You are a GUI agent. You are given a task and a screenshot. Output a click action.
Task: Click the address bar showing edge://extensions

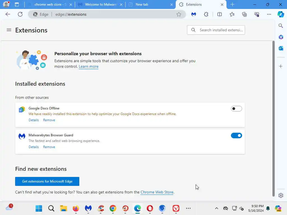click(107, 14)
